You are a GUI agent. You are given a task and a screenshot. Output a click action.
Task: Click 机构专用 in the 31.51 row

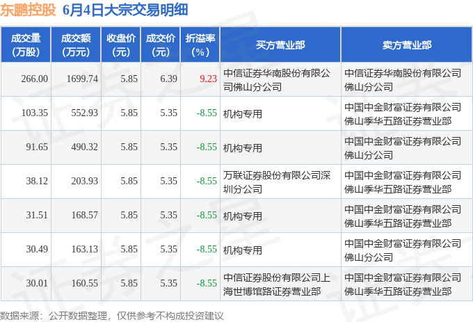[x=243, y=216]
